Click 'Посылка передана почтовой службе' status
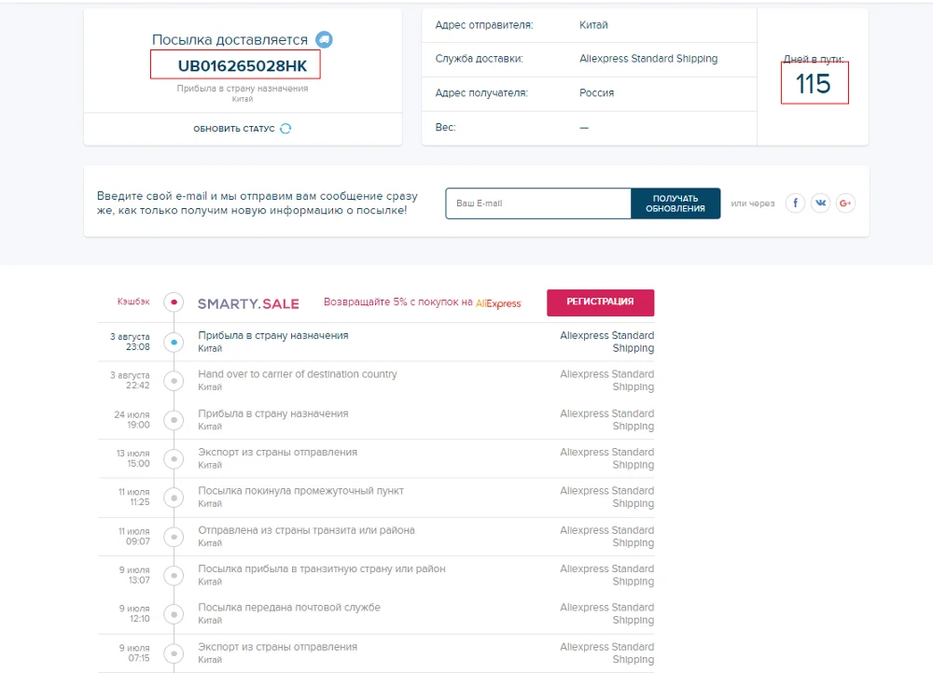This screenshot has width=933, height=673. pos(289,608)
